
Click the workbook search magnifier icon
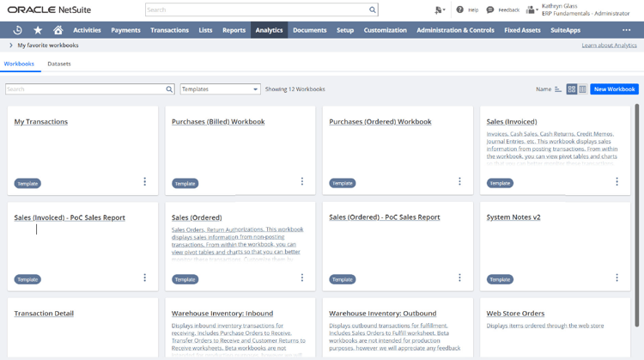[169, 89]
